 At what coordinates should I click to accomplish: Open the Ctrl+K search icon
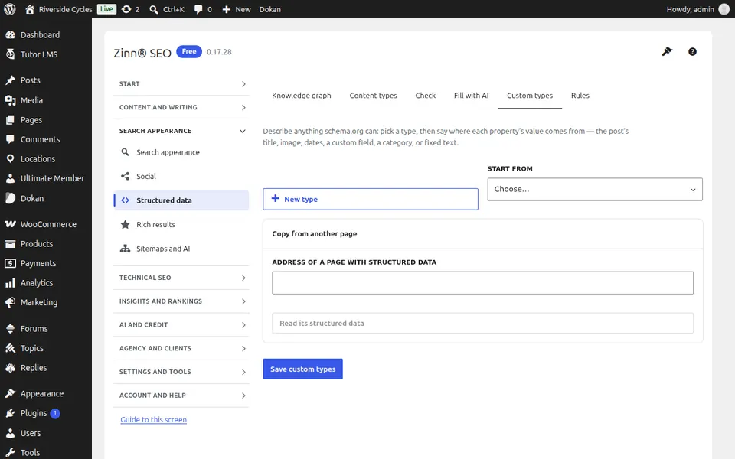pyautogui.click(x=153, y=9)
